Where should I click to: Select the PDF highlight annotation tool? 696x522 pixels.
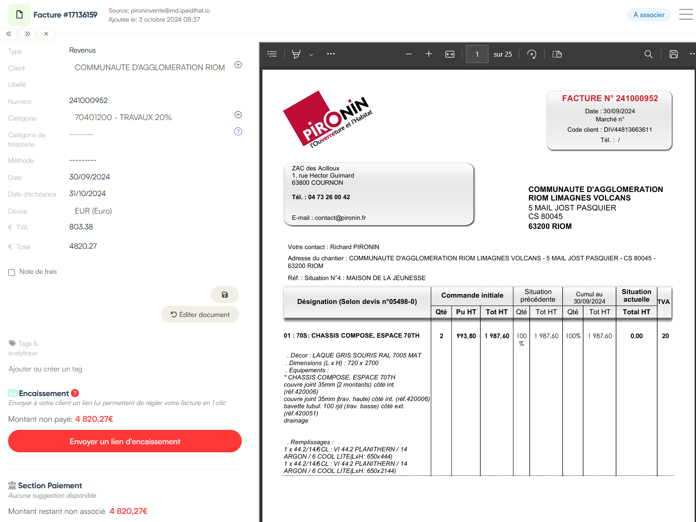(x=296, y=54)
